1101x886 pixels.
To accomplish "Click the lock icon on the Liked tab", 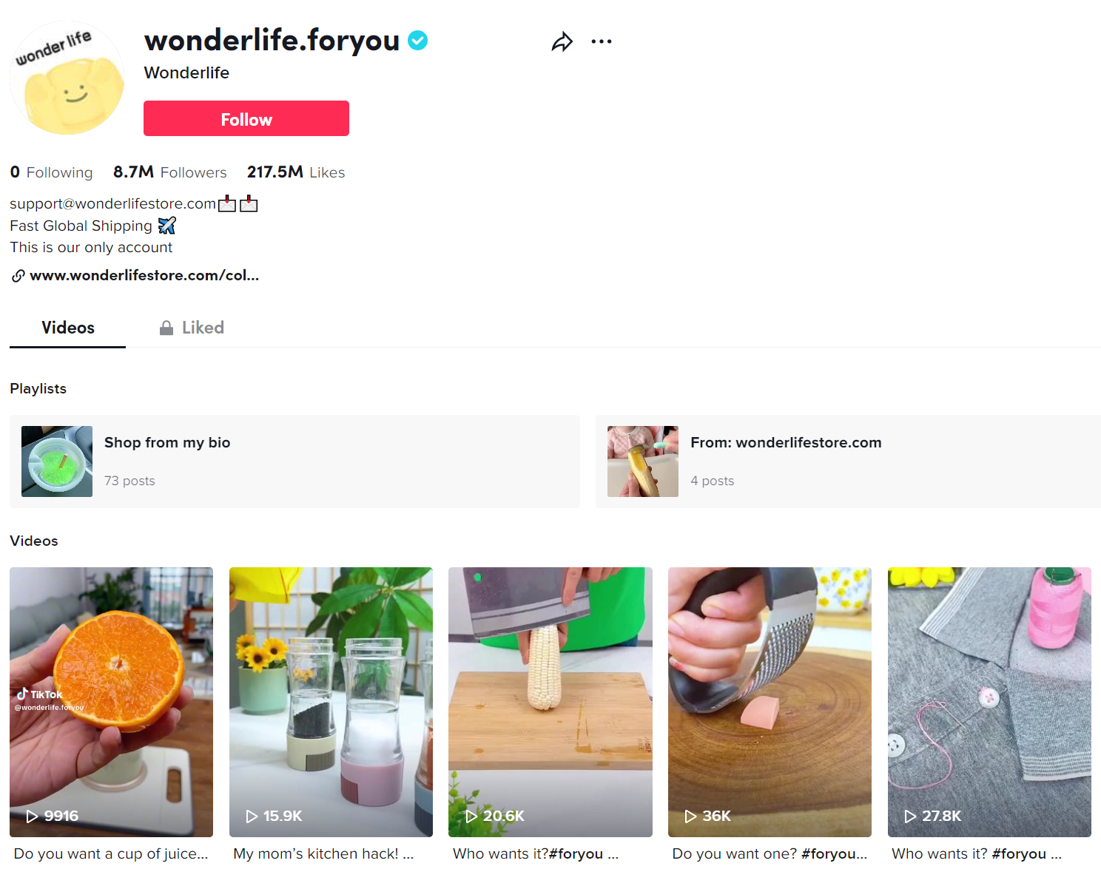I will coord(166,328).
